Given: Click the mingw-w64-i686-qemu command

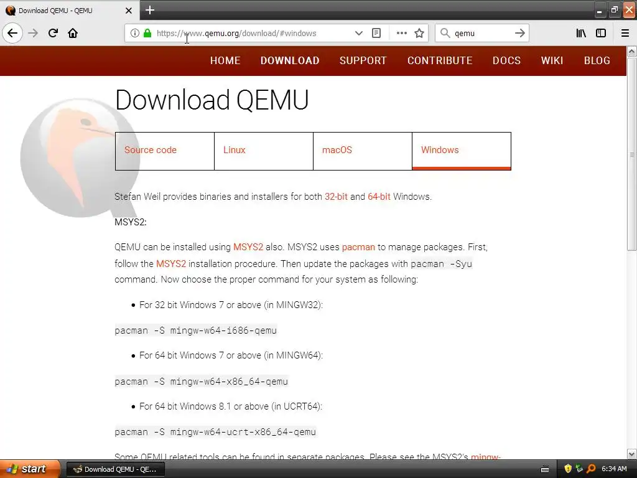Looking at the screenshot, I should coord(196,330).
